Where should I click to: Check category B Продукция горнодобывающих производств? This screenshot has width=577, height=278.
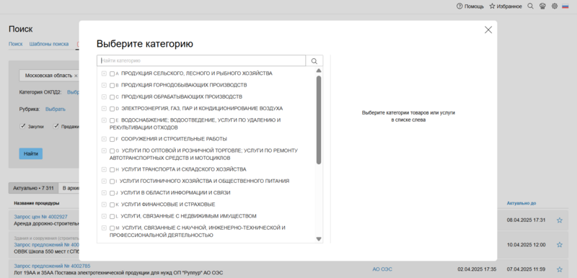coord(112,86)
